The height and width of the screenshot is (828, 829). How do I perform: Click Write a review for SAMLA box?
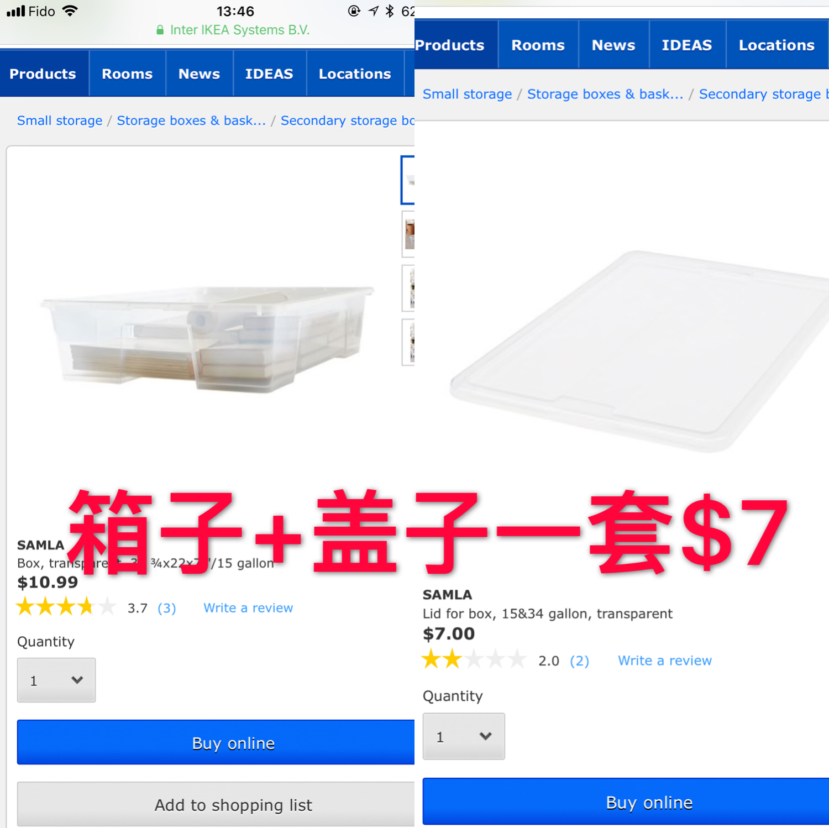[x=248, y=608]
